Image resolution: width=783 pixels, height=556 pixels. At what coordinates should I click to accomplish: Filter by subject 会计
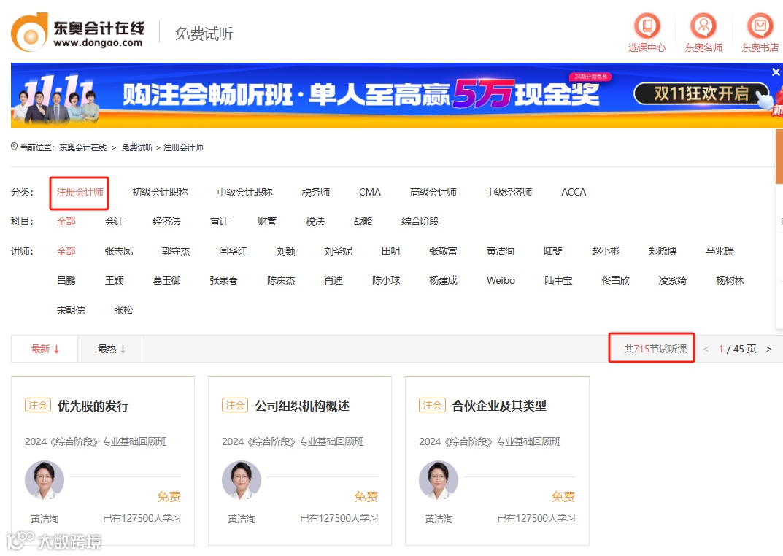pyautogui.click(x=114, y=221)
